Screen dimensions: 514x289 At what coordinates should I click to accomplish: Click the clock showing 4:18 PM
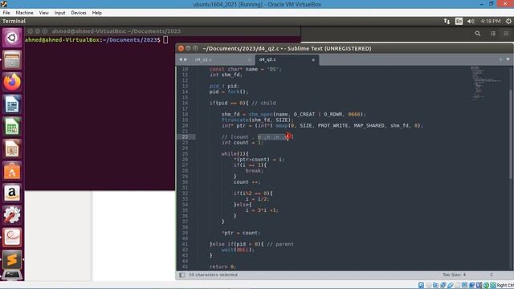pyautogui.click(x=491, y=22)
